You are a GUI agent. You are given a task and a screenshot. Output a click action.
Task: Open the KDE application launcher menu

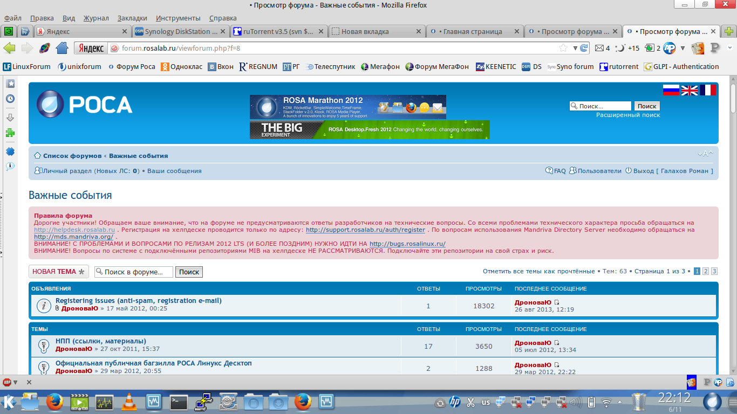[x=9, y=402]
